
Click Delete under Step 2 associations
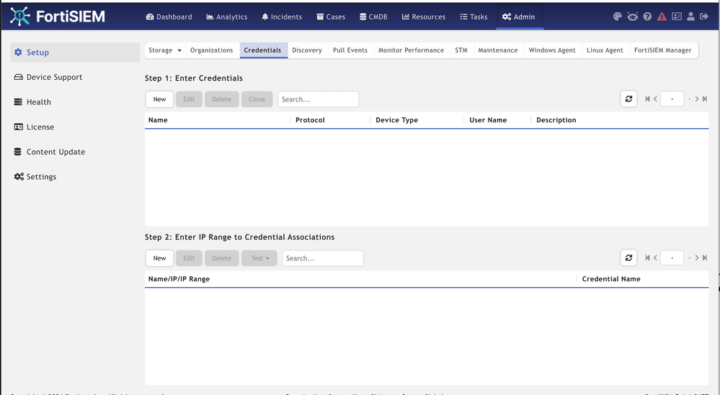click(x=222, y=258)
